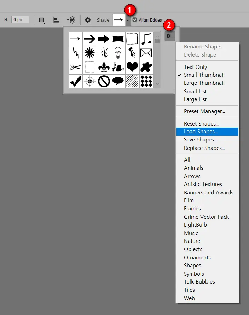Click the H height input field
Screen dimensions: 249x315
pos(20,19)
